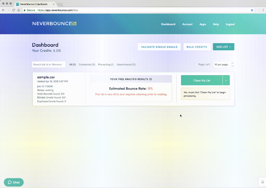The width and height of the screenshot is (266, 188).
Task: Bookmark page with the star icon
Action: point(252,10)
